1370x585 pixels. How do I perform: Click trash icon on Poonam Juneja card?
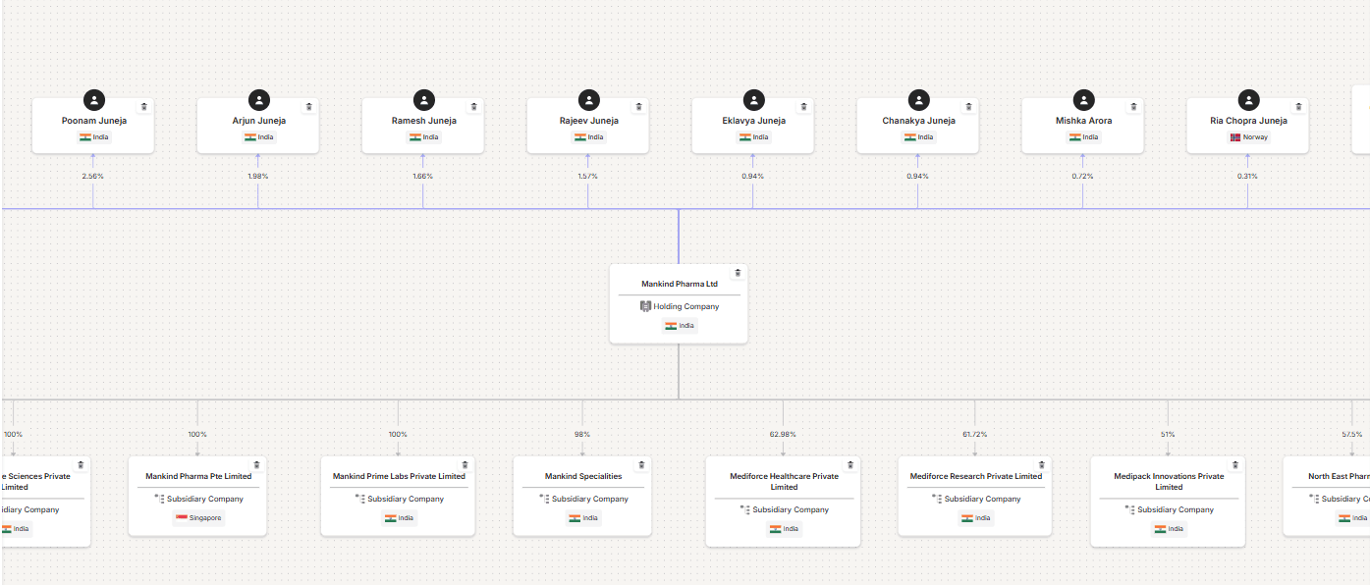[144, 107]
